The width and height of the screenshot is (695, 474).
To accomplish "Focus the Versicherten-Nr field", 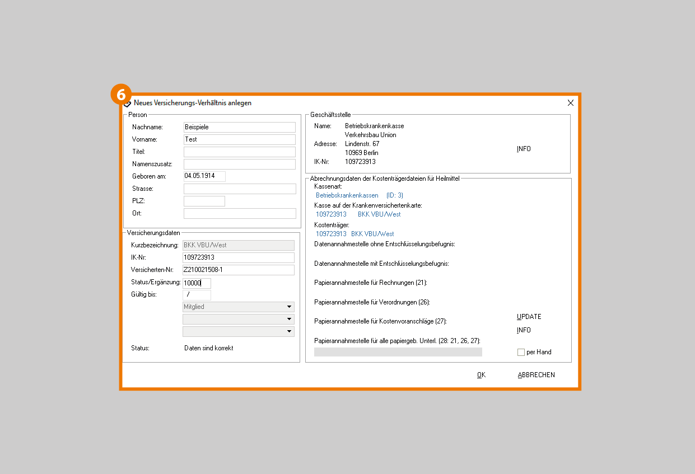I will [x=238, y=270].
